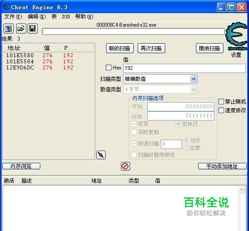249x231 pixels.
Task: Click the 手动添加地址 button
Action: (222, 166)
